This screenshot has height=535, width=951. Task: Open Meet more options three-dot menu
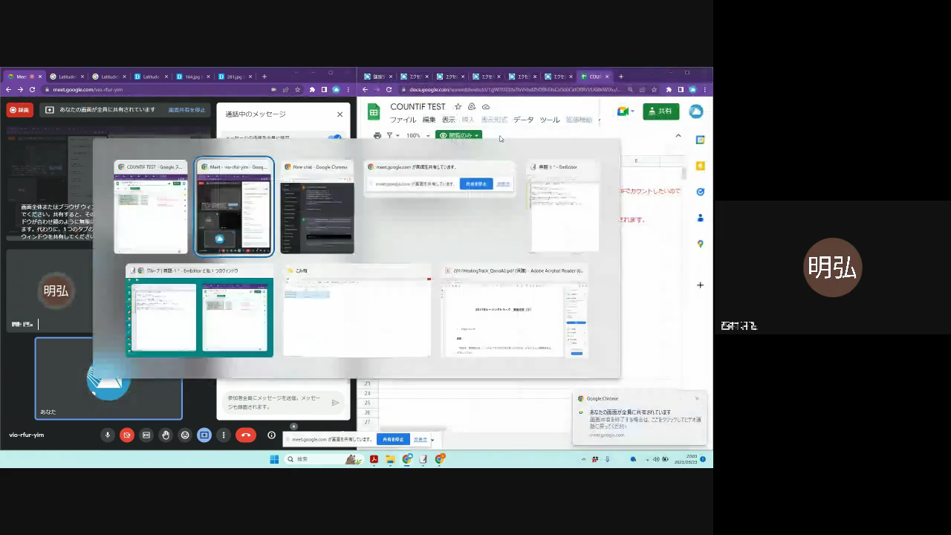(x=223, y=435)
